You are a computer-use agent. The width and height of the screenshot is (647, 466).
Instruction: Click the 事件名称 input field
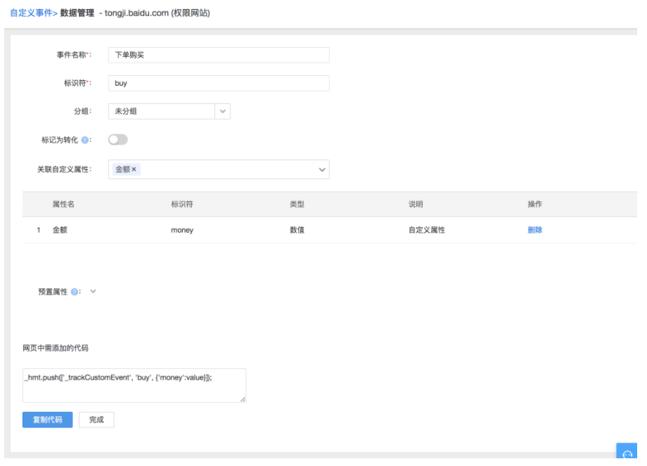219,56
